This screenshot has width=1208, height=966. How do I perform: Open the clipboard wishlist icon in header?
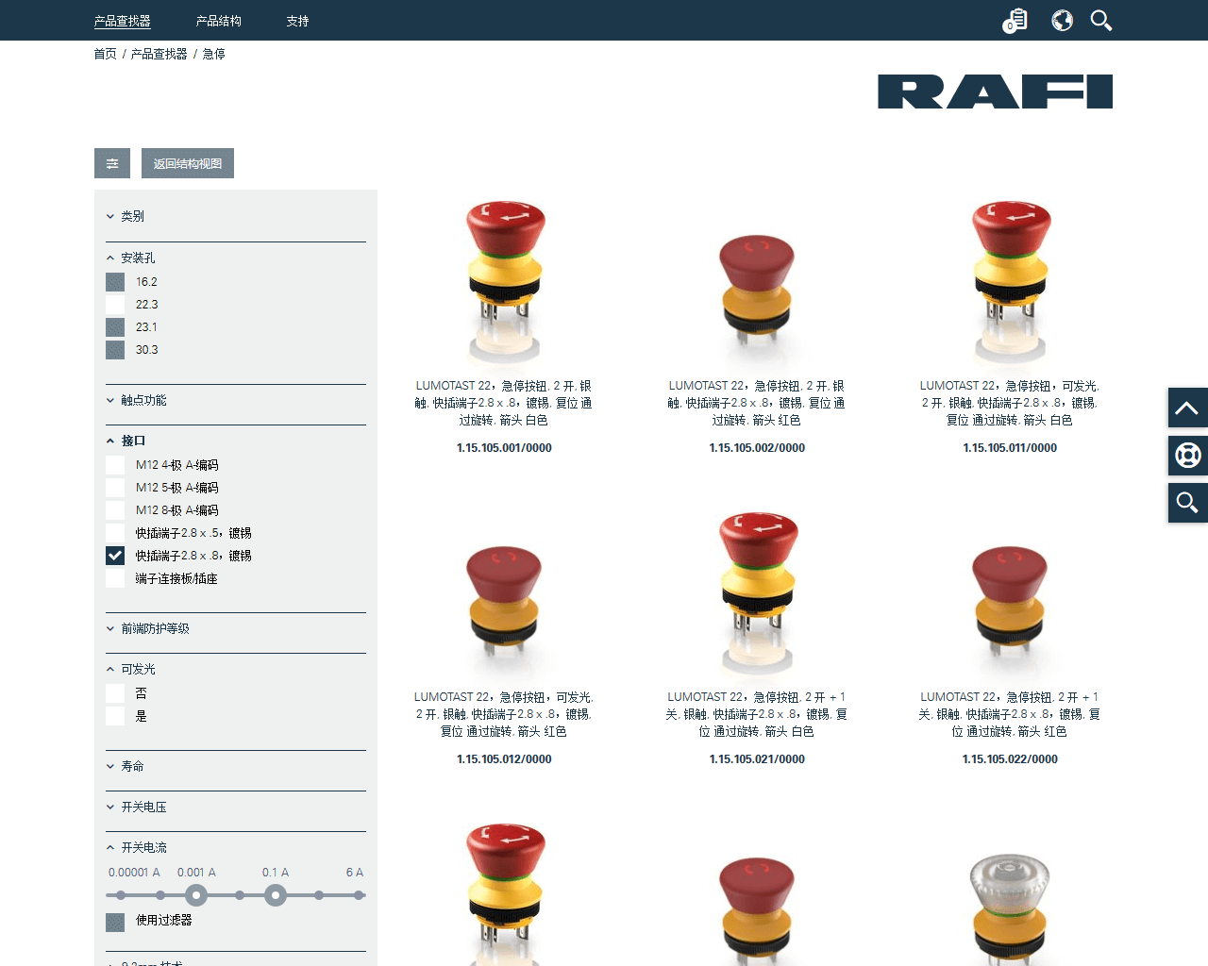click(1015, 20)
